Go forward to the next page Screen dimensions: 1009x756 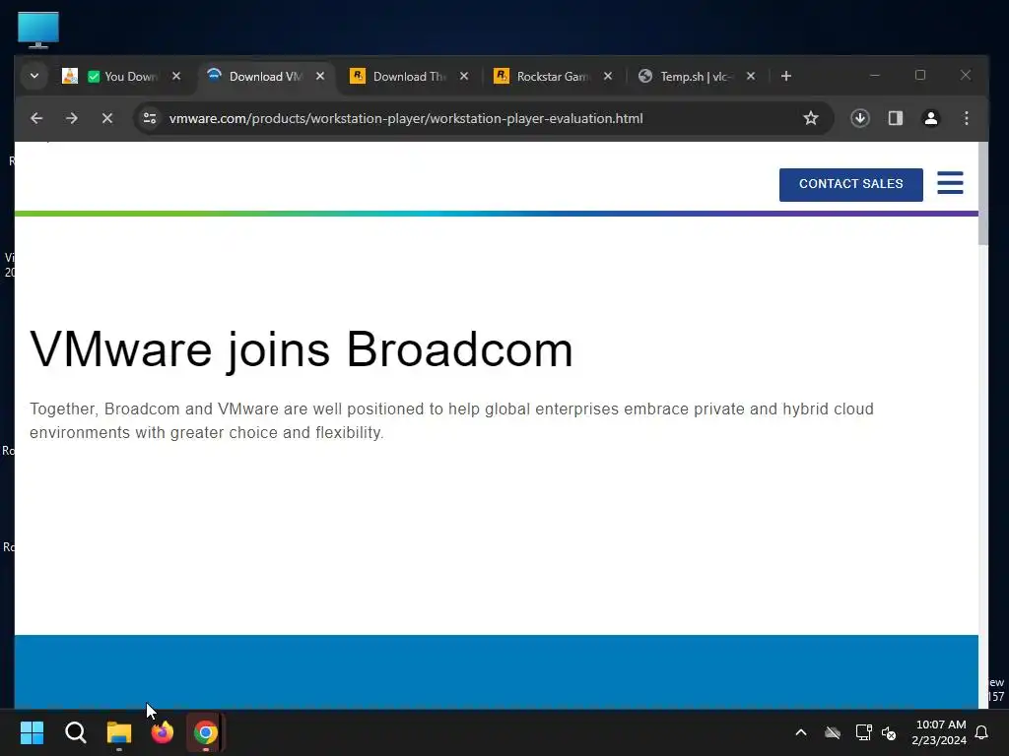tap(72, 118)
